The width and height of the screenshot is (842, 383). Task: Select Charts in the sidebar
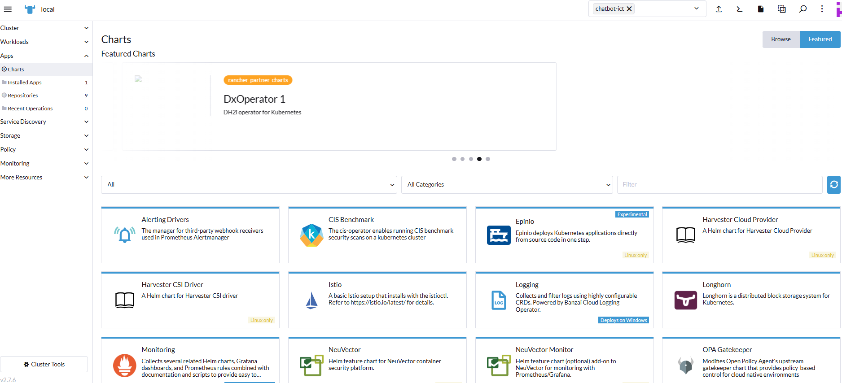[46, 70]
